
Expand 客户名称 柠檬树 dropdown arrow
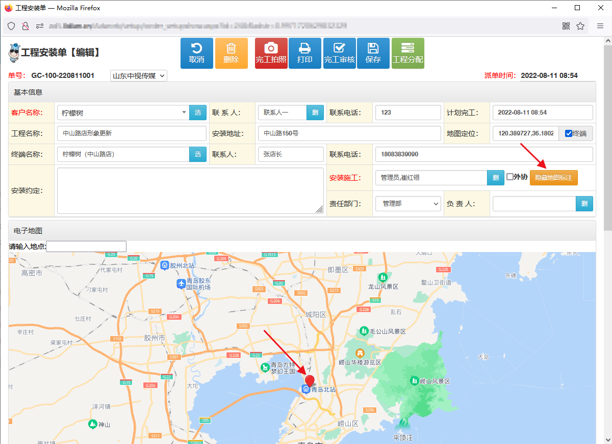184,113
